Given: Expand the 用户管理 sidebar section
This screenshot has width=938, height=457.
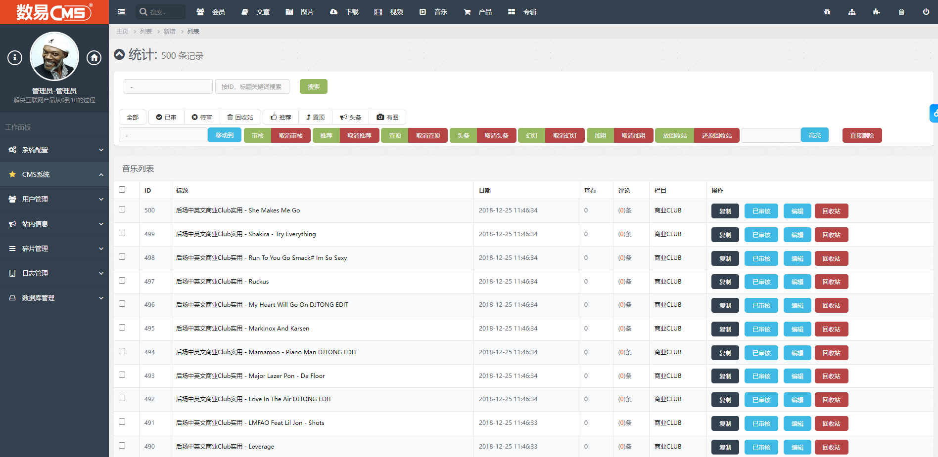Looking at the screenshot, I should click(x=54, y=199).
